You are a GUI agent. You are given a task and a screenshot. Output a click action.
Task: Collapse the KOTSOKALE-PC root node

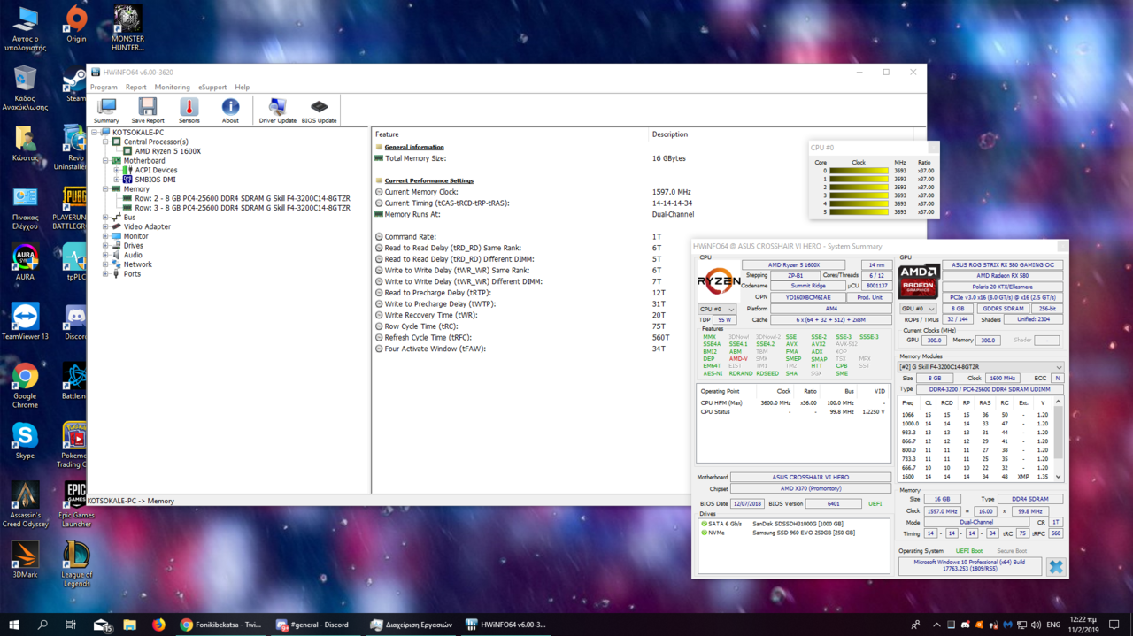click(x=95, y=133)
